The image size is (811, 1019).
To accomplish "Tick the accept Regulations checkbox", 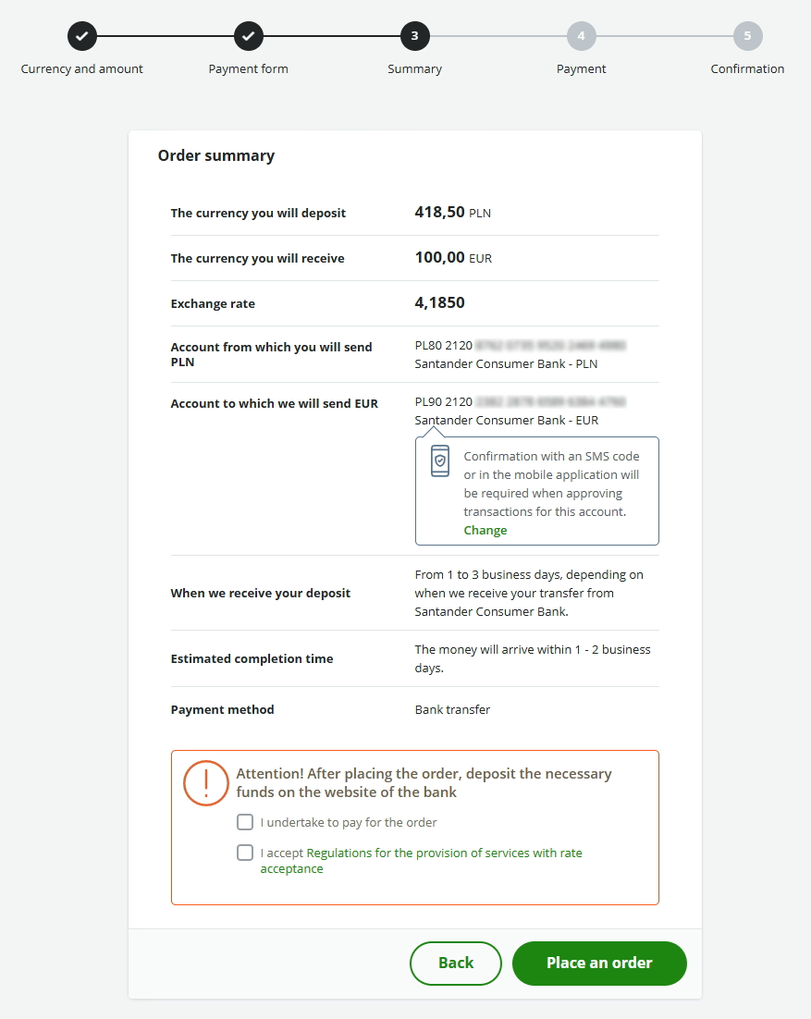I will point(245,853).
